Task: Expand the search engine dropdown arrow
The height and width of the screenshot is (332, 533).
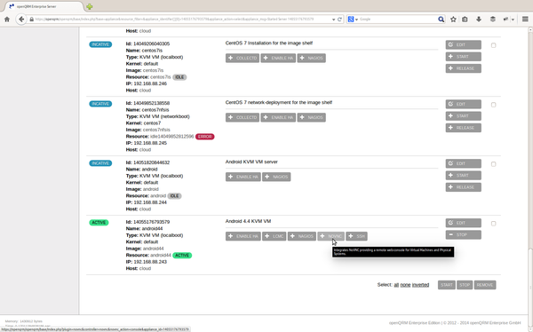Action: 356,20
